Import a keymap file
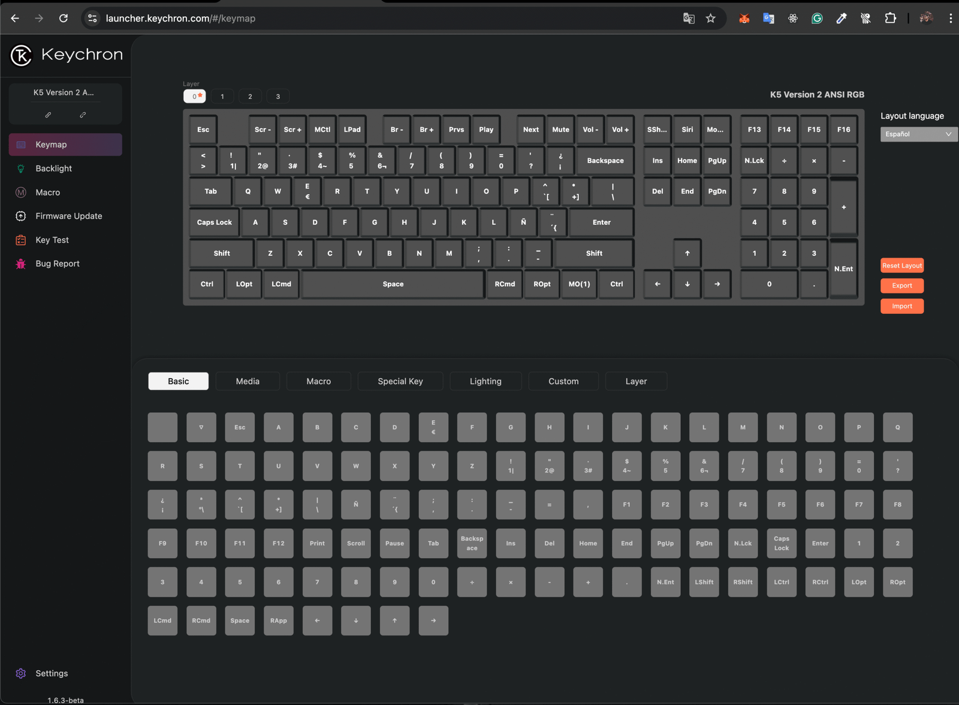 coord(902,306)
